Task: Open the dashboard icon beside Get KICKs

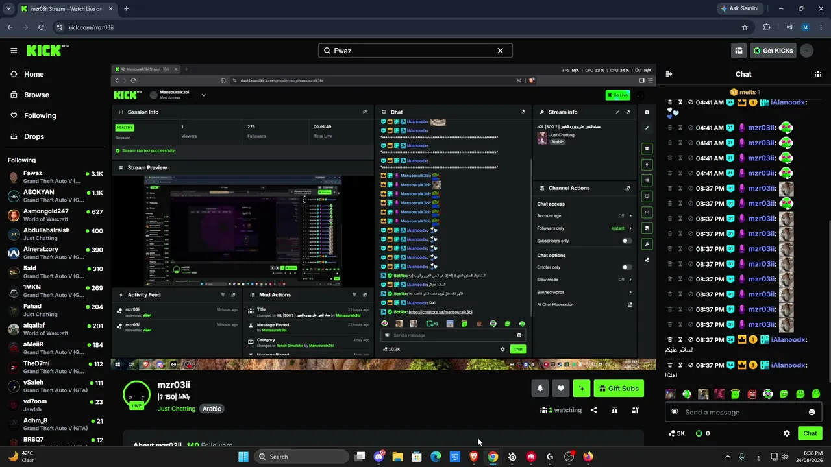Action: click(x=739, y=51)
